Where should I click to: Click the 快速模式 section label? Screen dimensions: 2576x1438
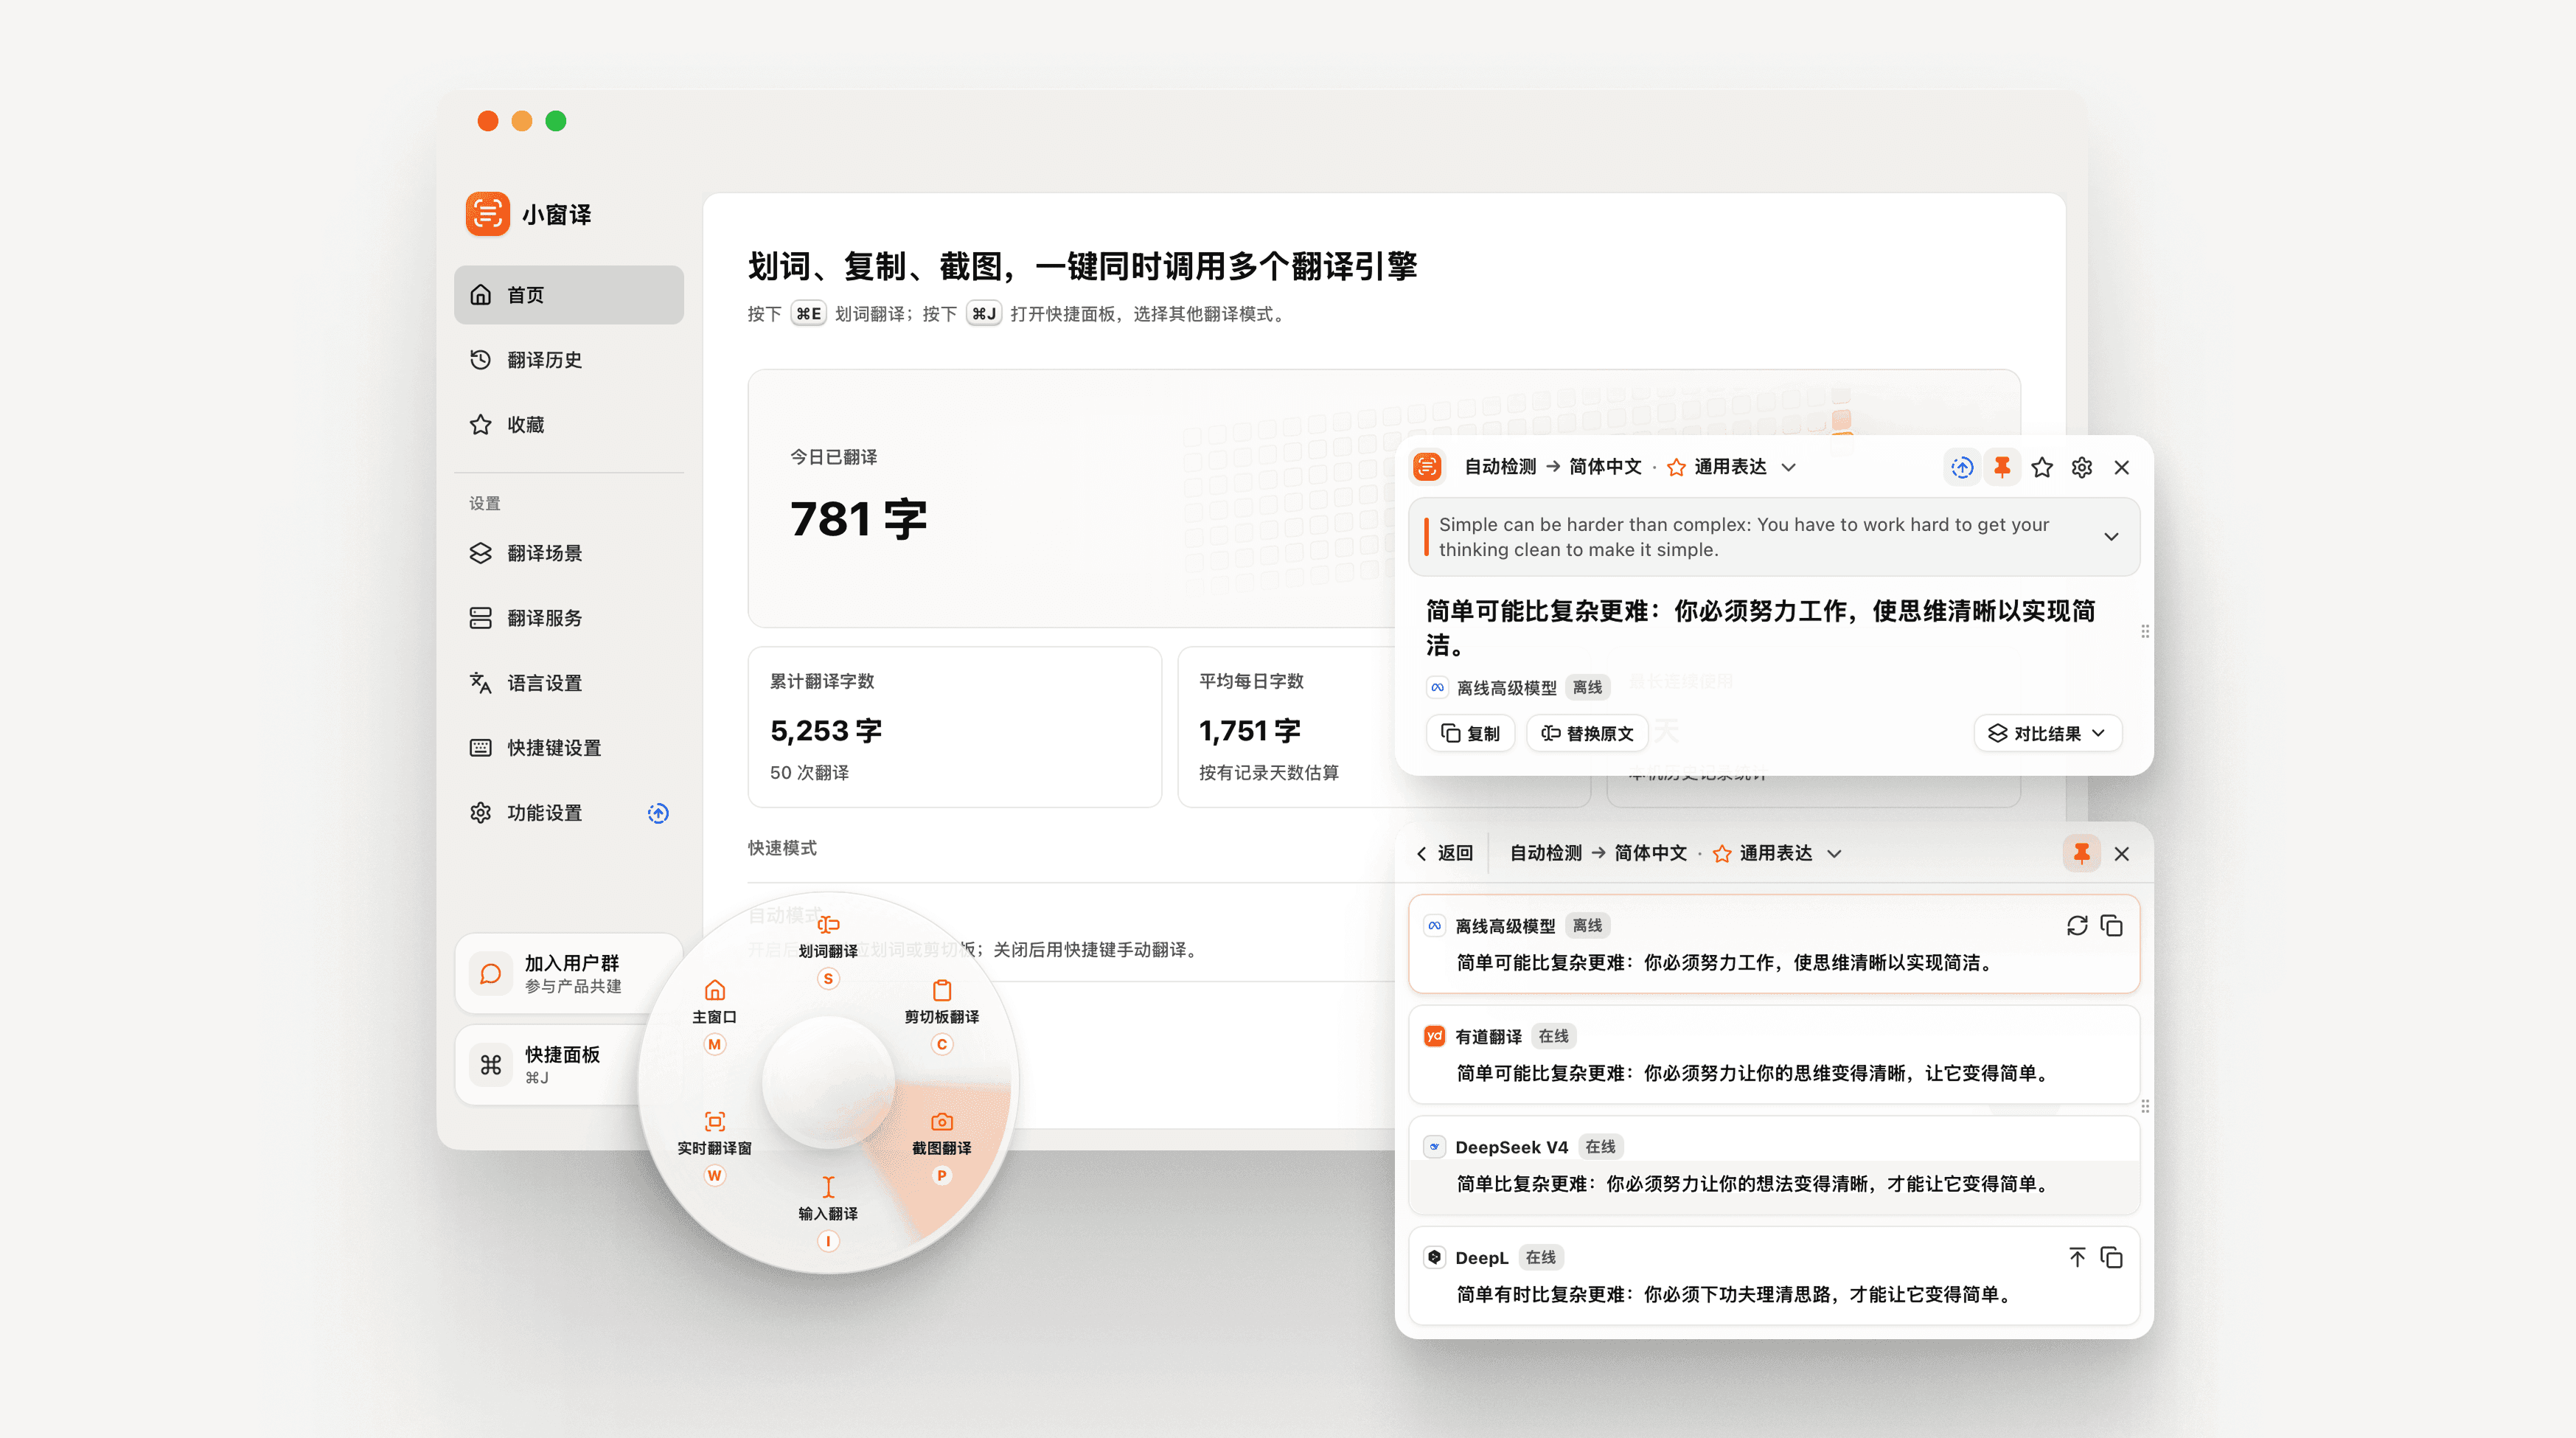(x=782, y=848)
